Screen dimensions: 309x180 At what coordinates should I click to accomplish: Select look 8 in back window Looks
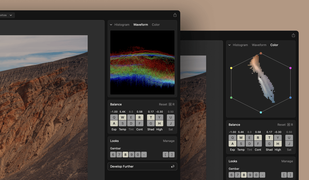[244, 175]
